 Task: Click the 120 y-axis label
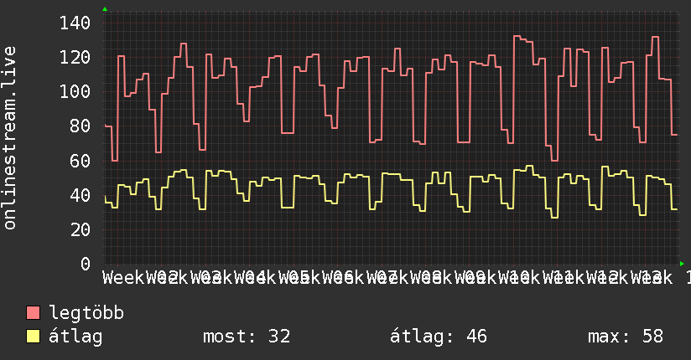[x=75, y=57]
